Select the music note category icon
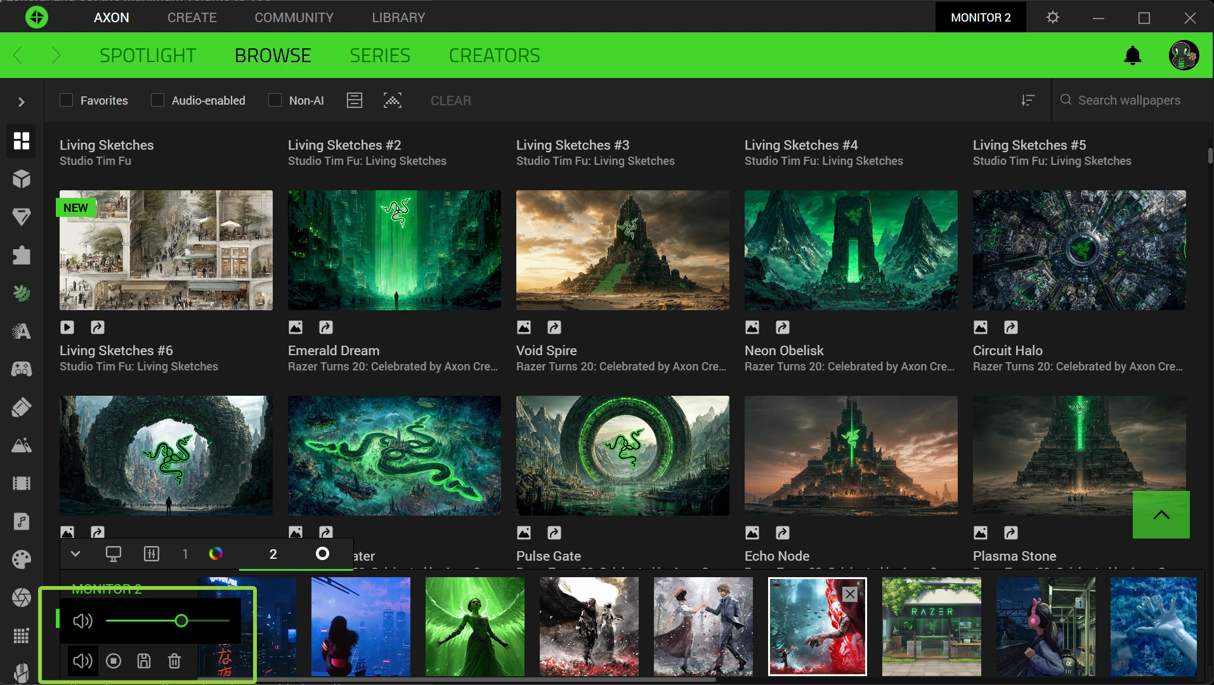The width and height of the screenshot is (1214, 685). pos(22,521)
